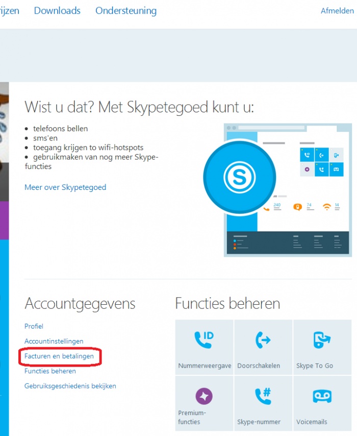
Task: Click the Skype-nummer tile label
Action: [x=259, y=422]
